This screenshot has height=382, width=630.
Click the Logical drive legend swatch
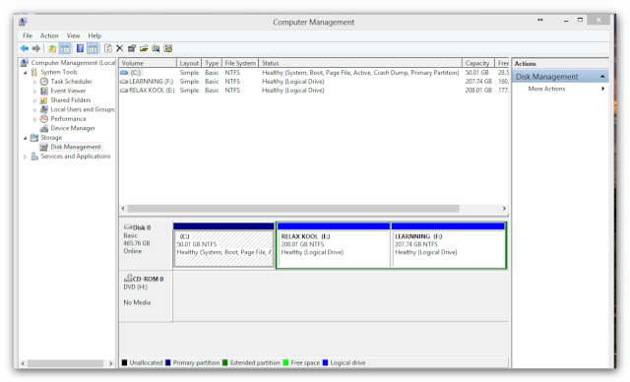tap(326, 362)
